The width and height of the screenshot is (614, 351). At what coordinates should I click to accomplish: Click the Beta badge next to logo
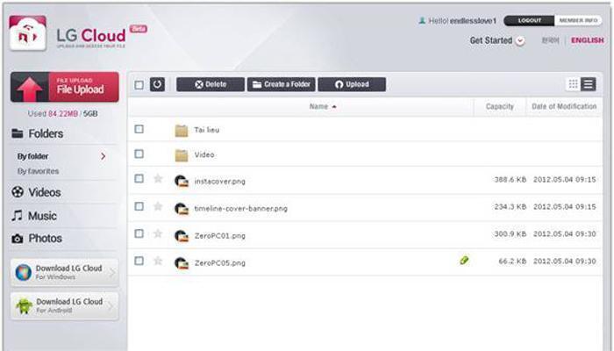(x=139, y=29)
